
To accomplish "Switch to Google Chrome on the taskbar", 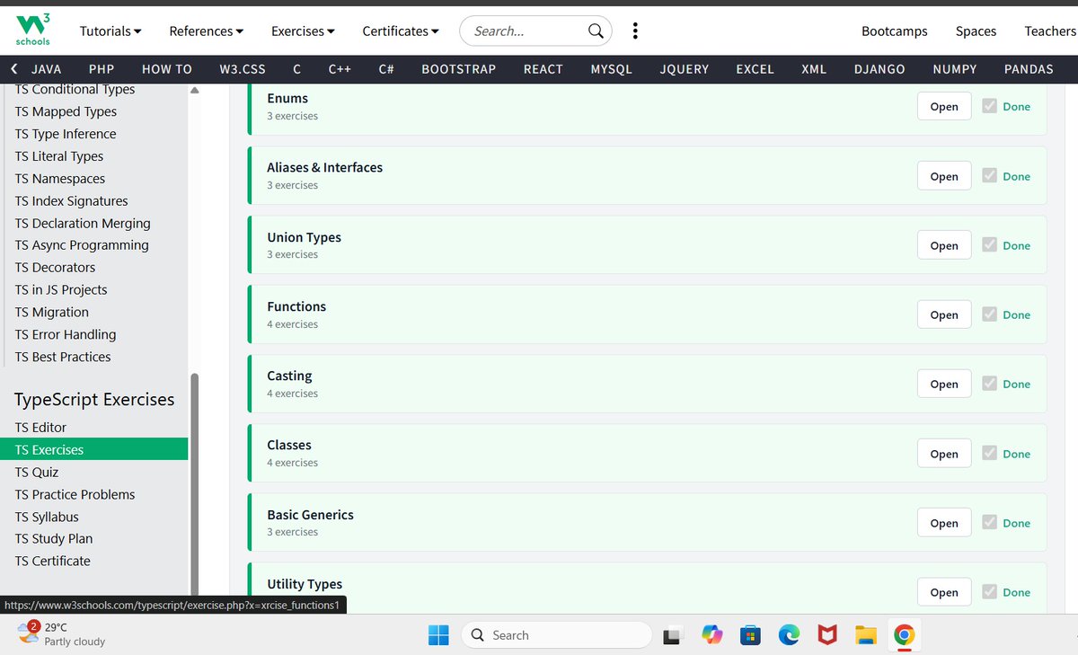I will pyautogui.click(x=904, y=635).
